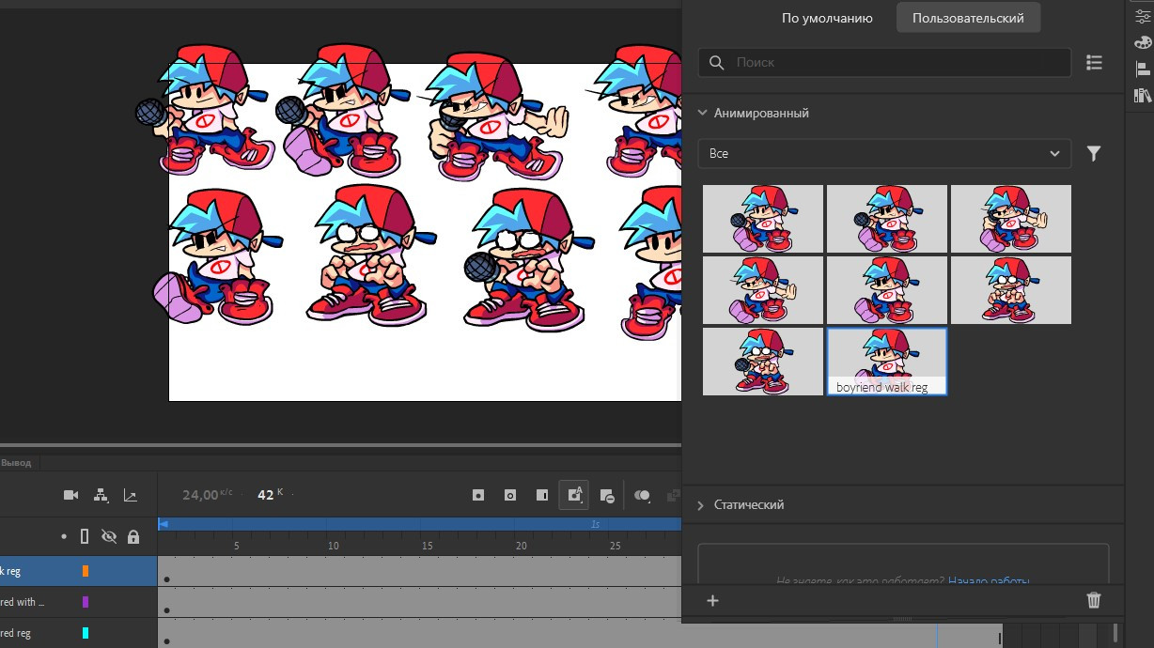Viewport: 1154px width, 648px height.
Task: Open the assets filter icon
Action: (1093, 153)
